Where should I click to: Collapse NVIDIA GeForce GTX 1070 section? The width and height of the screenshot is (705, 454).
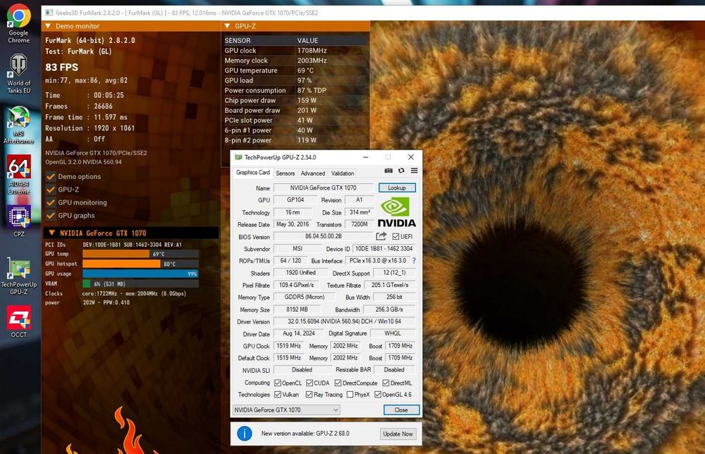(51, 233)
